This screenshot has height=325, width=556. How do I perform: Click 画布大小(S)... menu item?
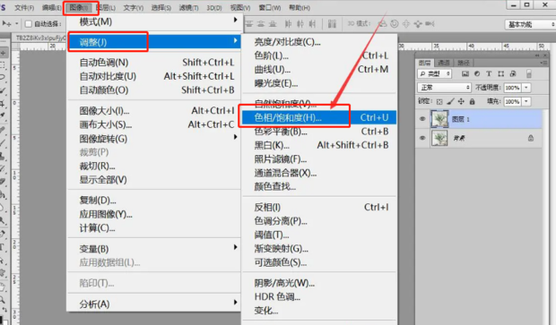coord(154,124)
